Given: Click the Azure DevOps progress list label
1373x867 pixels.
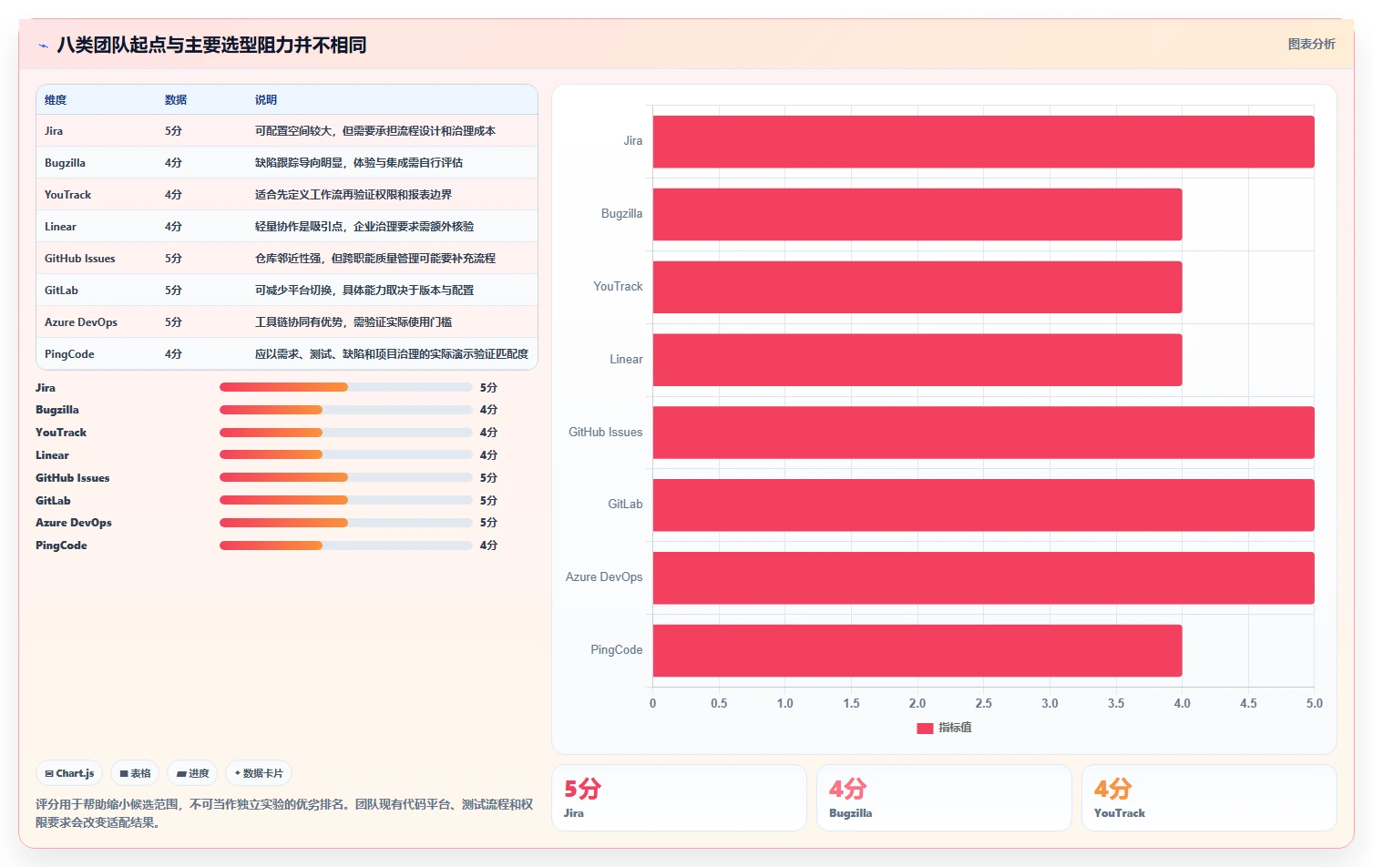Looking at the screenshot, I should pyautogui.click(x=74, y=523).
